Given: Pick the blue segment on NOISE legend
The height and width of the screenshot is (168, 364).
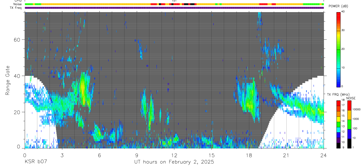Looking at the screenshot, I should 349,134.
